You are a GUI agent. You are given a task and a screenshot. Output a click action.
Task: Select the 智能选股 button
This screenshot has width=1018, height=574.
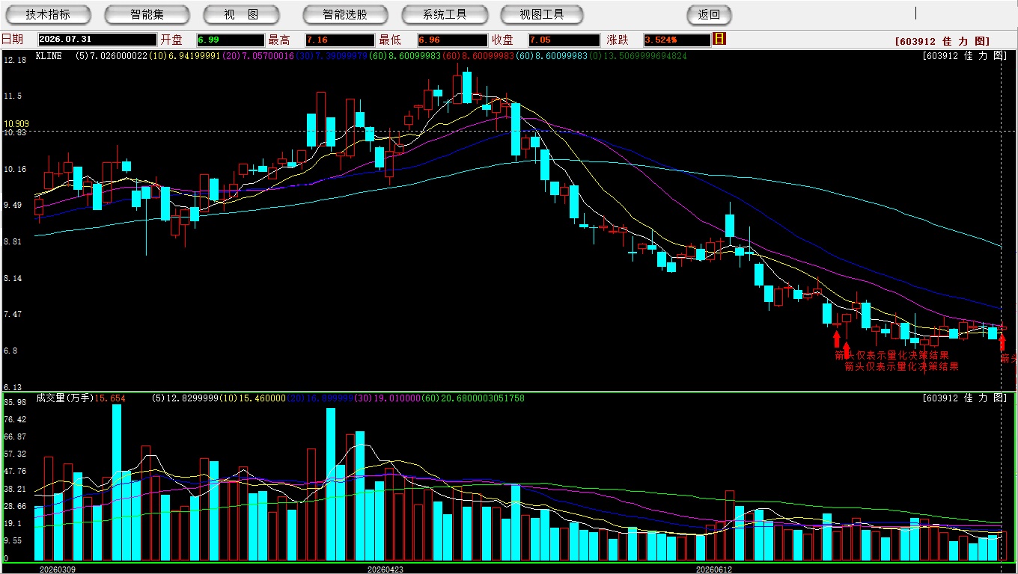[345, 14]
